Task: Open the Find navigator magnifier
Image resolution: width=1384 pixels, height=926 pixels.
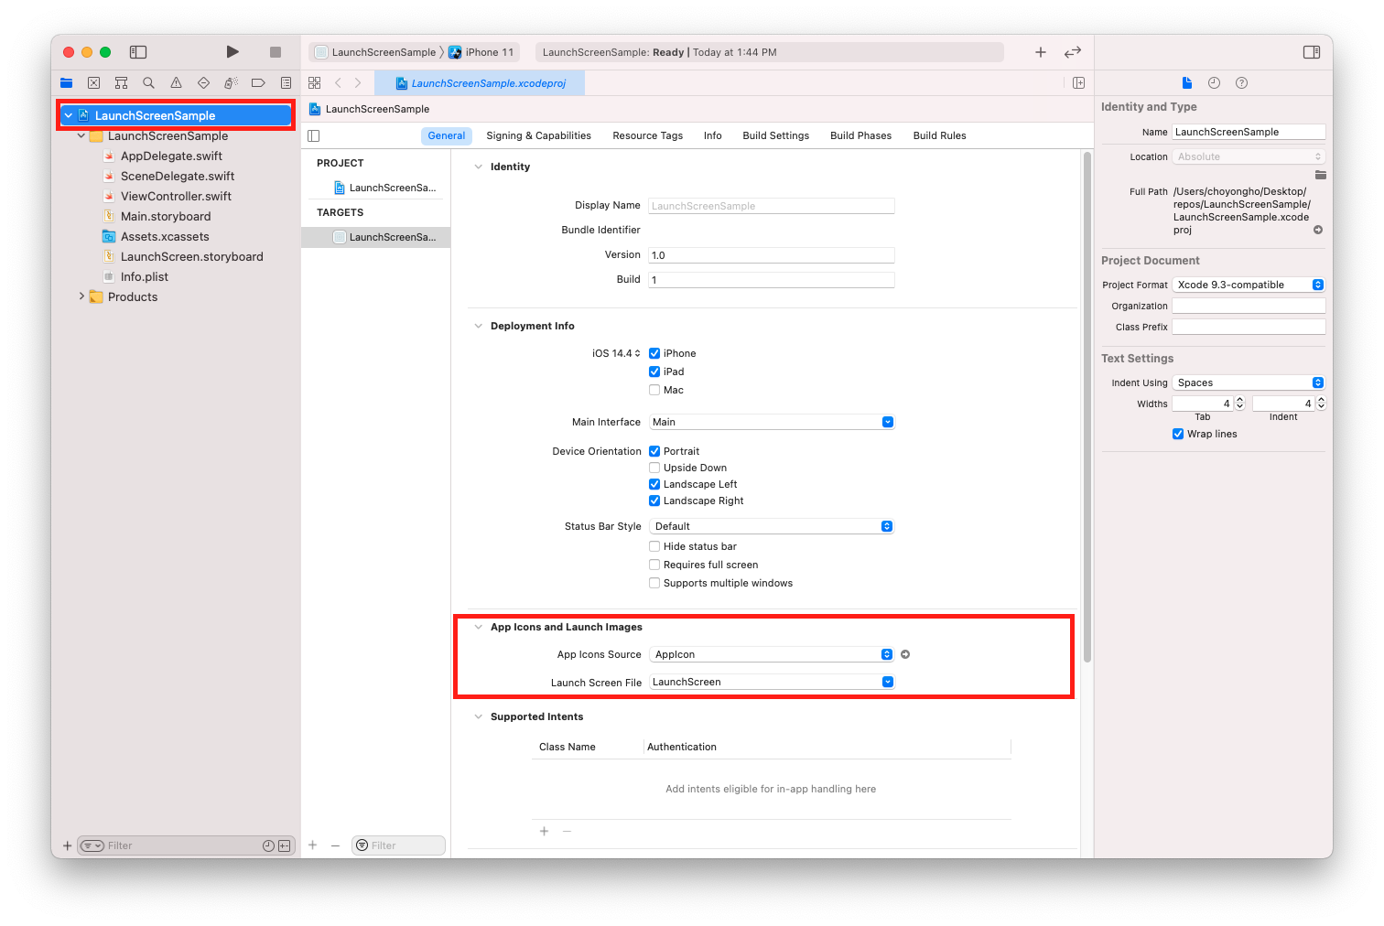Action: click(148, 82)
